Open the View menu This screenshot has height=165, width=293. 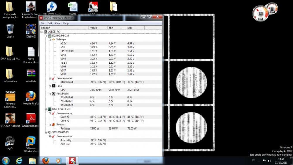(57, 23)
